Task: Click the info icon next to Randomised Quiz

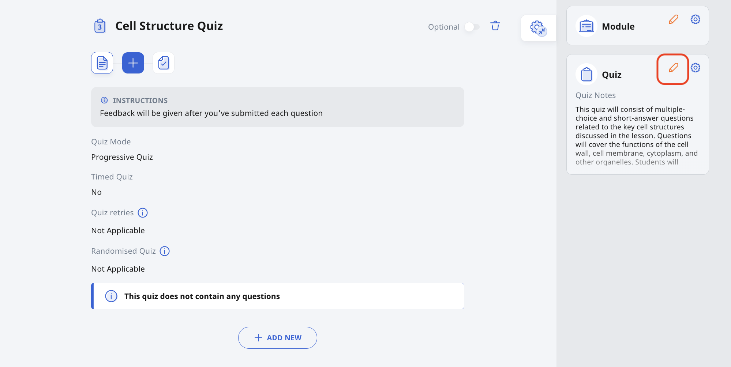Action: click(x=165, y=251)
